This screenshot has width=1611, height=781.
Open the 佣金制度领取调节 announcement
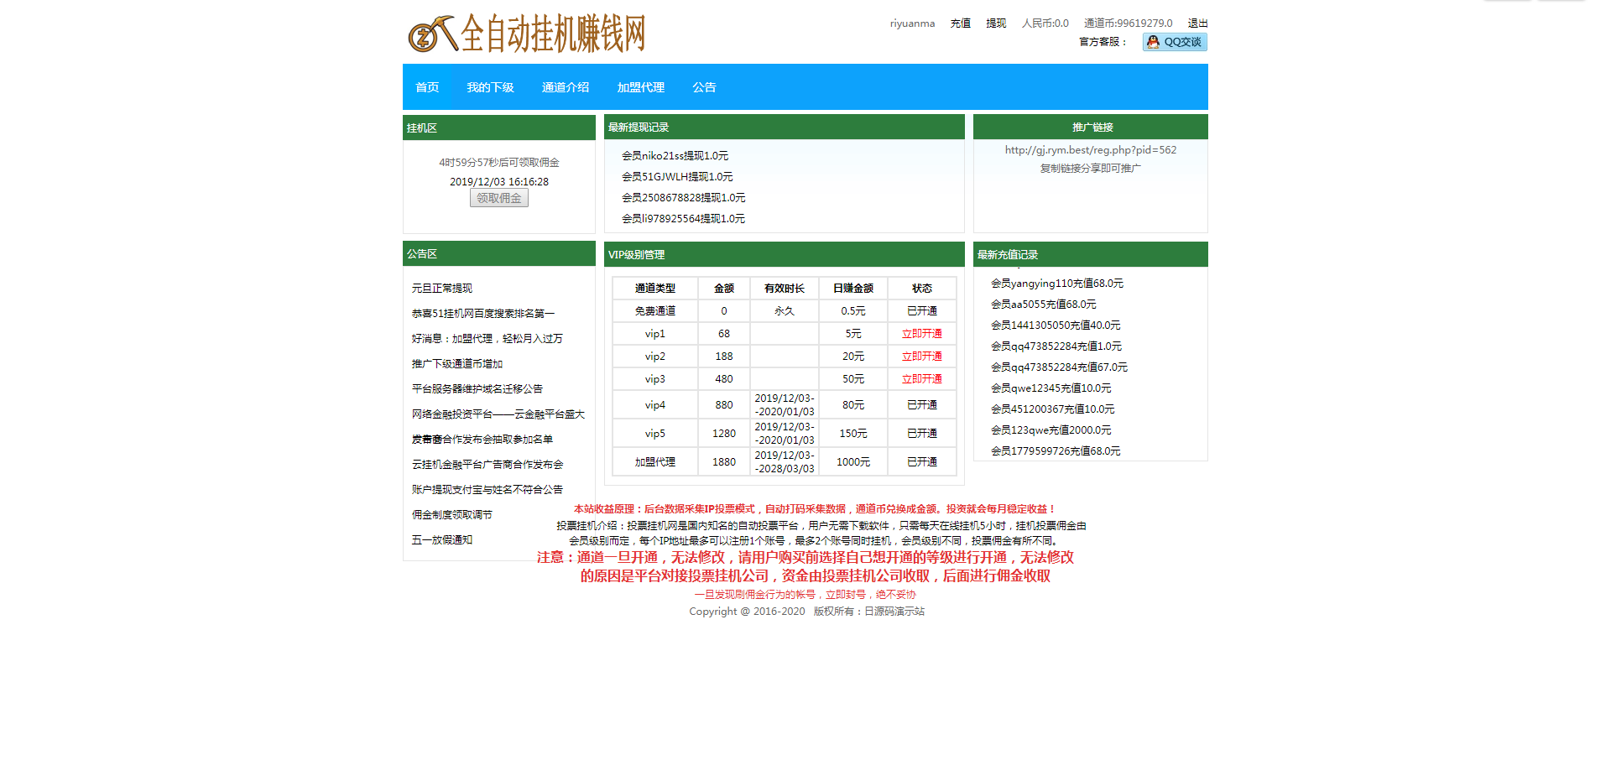[451, 514]
